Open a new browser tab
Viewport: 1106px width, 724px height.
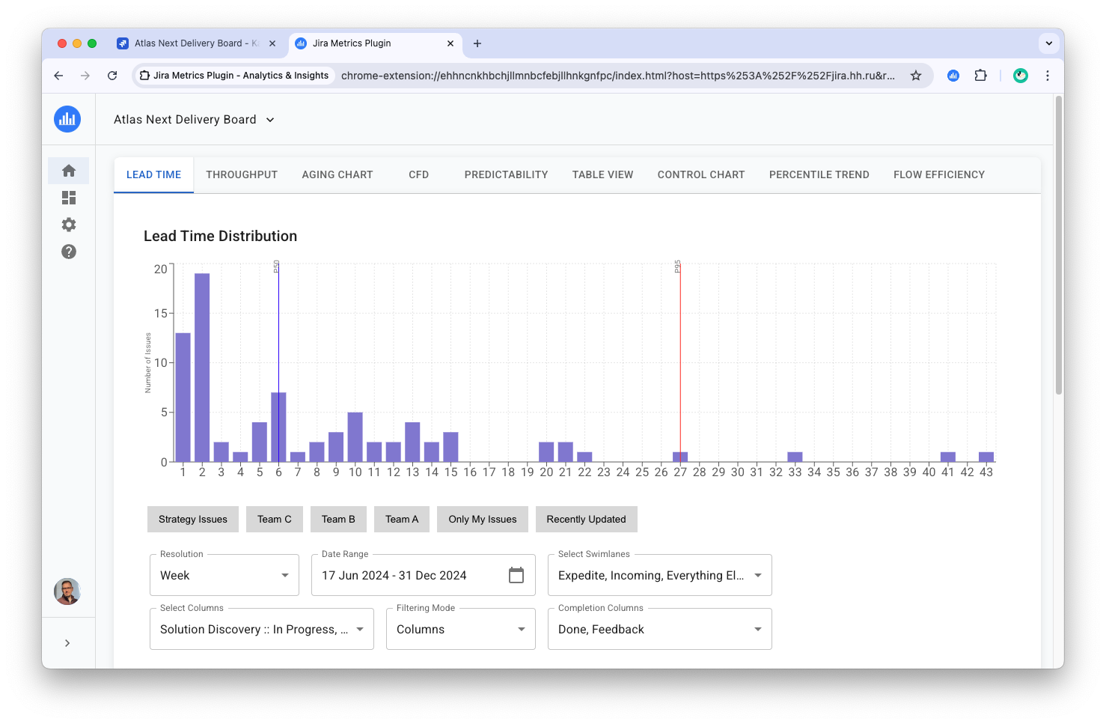[477, 43]
